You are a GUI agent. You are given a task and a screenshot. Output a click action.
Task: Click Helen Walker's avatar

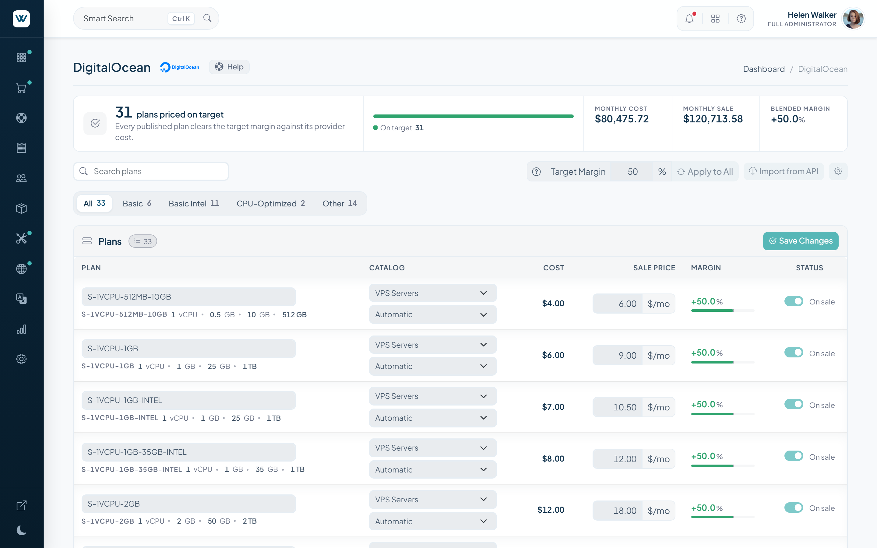tap(853, 19)
